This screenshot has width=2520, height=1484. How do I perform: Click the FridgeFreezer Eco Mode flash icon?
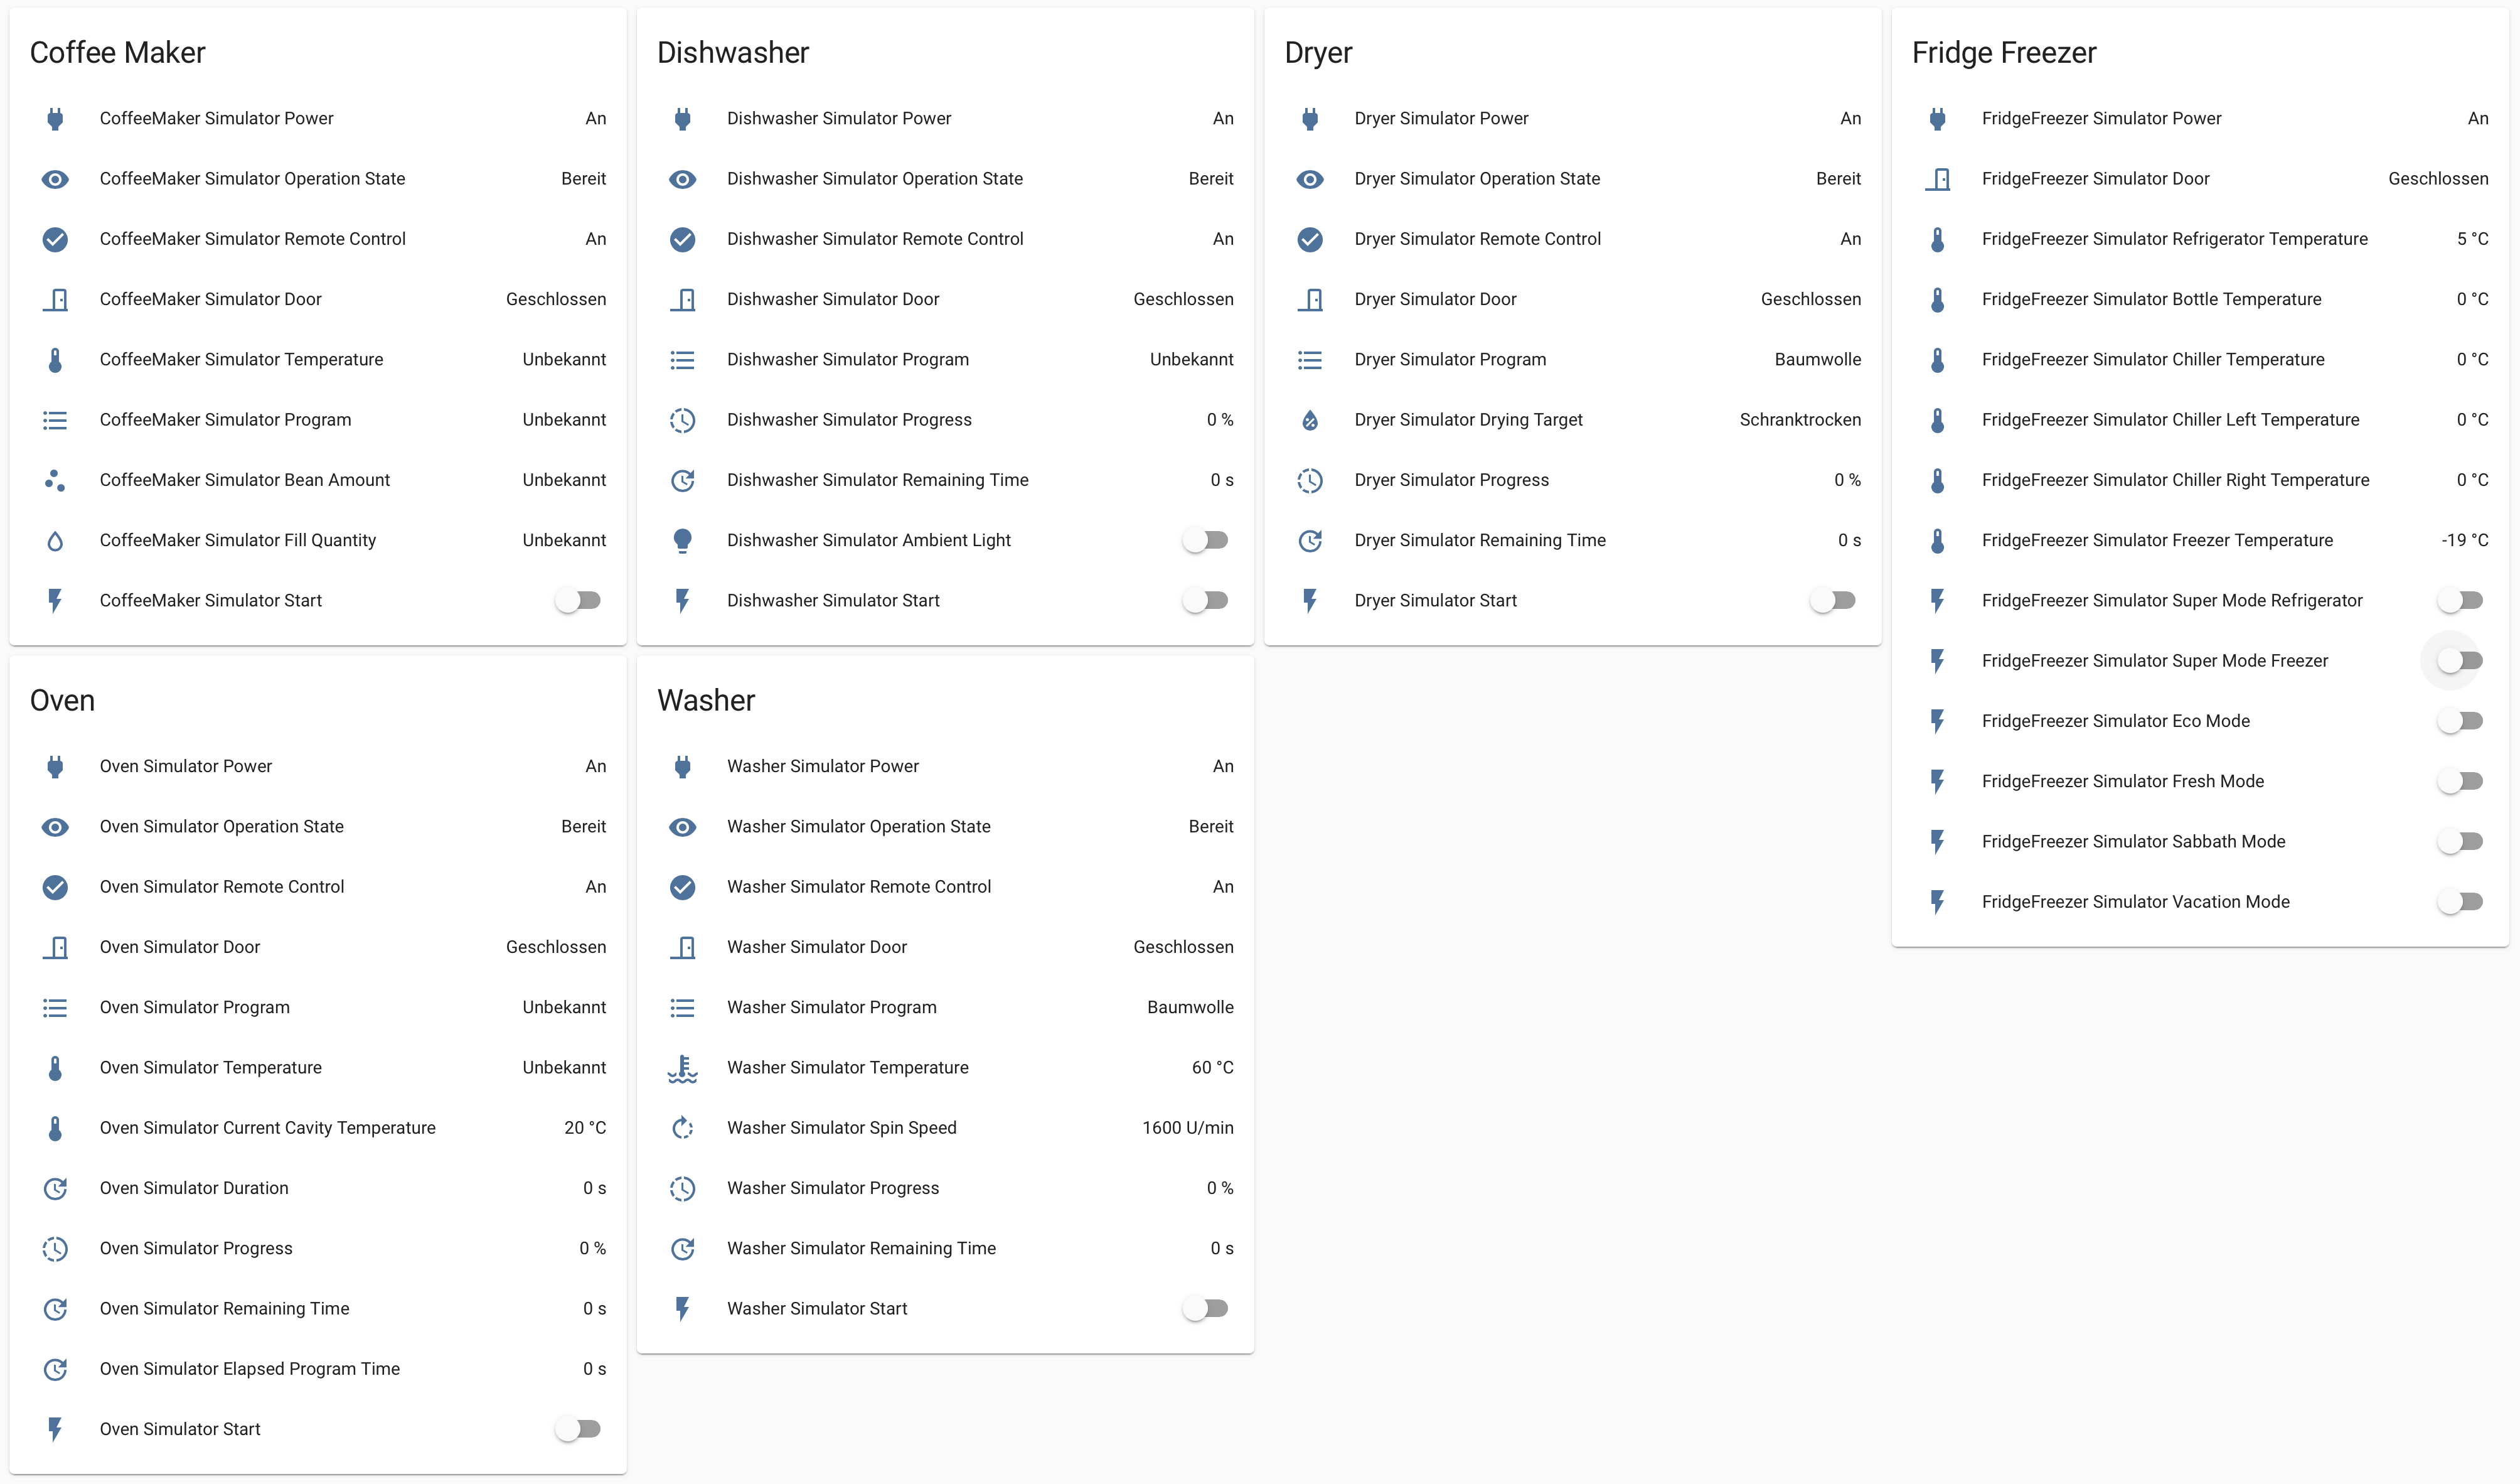tap(1937, 721)
